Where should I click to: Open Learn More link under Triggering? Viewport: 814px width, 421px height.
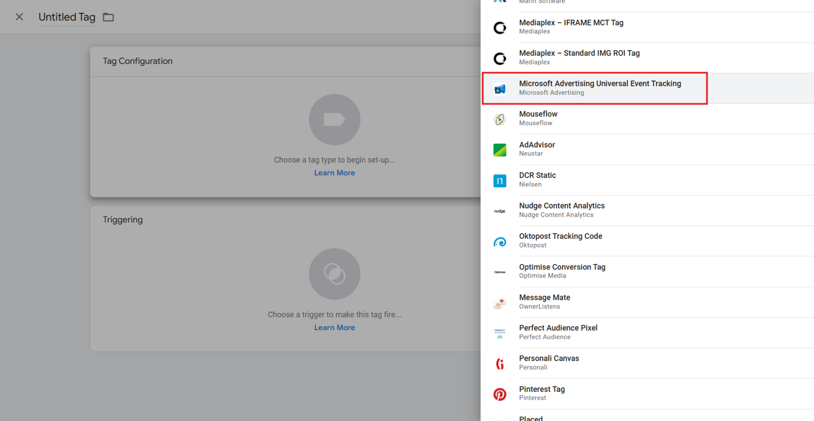[334, 327]
